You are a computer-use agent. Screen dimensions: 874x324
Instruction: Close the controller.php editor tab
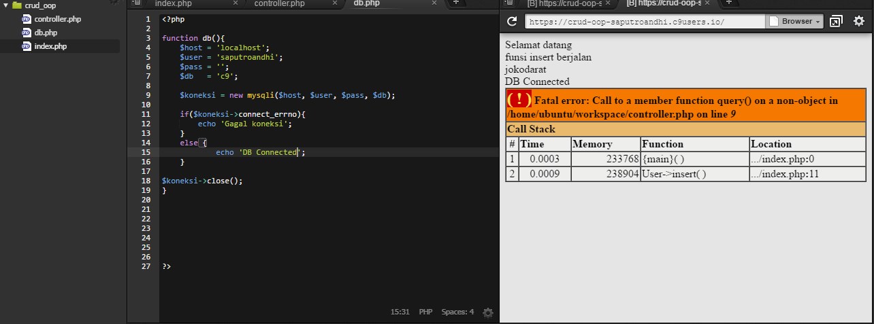click(336, 3)
